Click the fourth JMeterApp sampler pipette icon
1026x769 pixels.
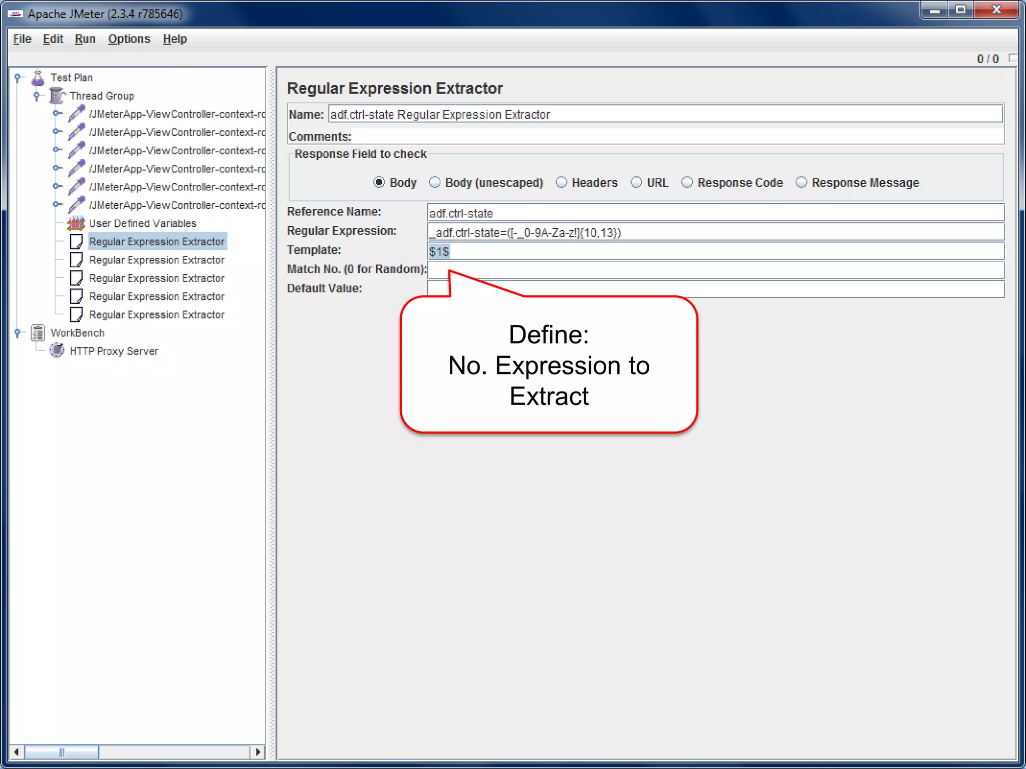(77, 169)
